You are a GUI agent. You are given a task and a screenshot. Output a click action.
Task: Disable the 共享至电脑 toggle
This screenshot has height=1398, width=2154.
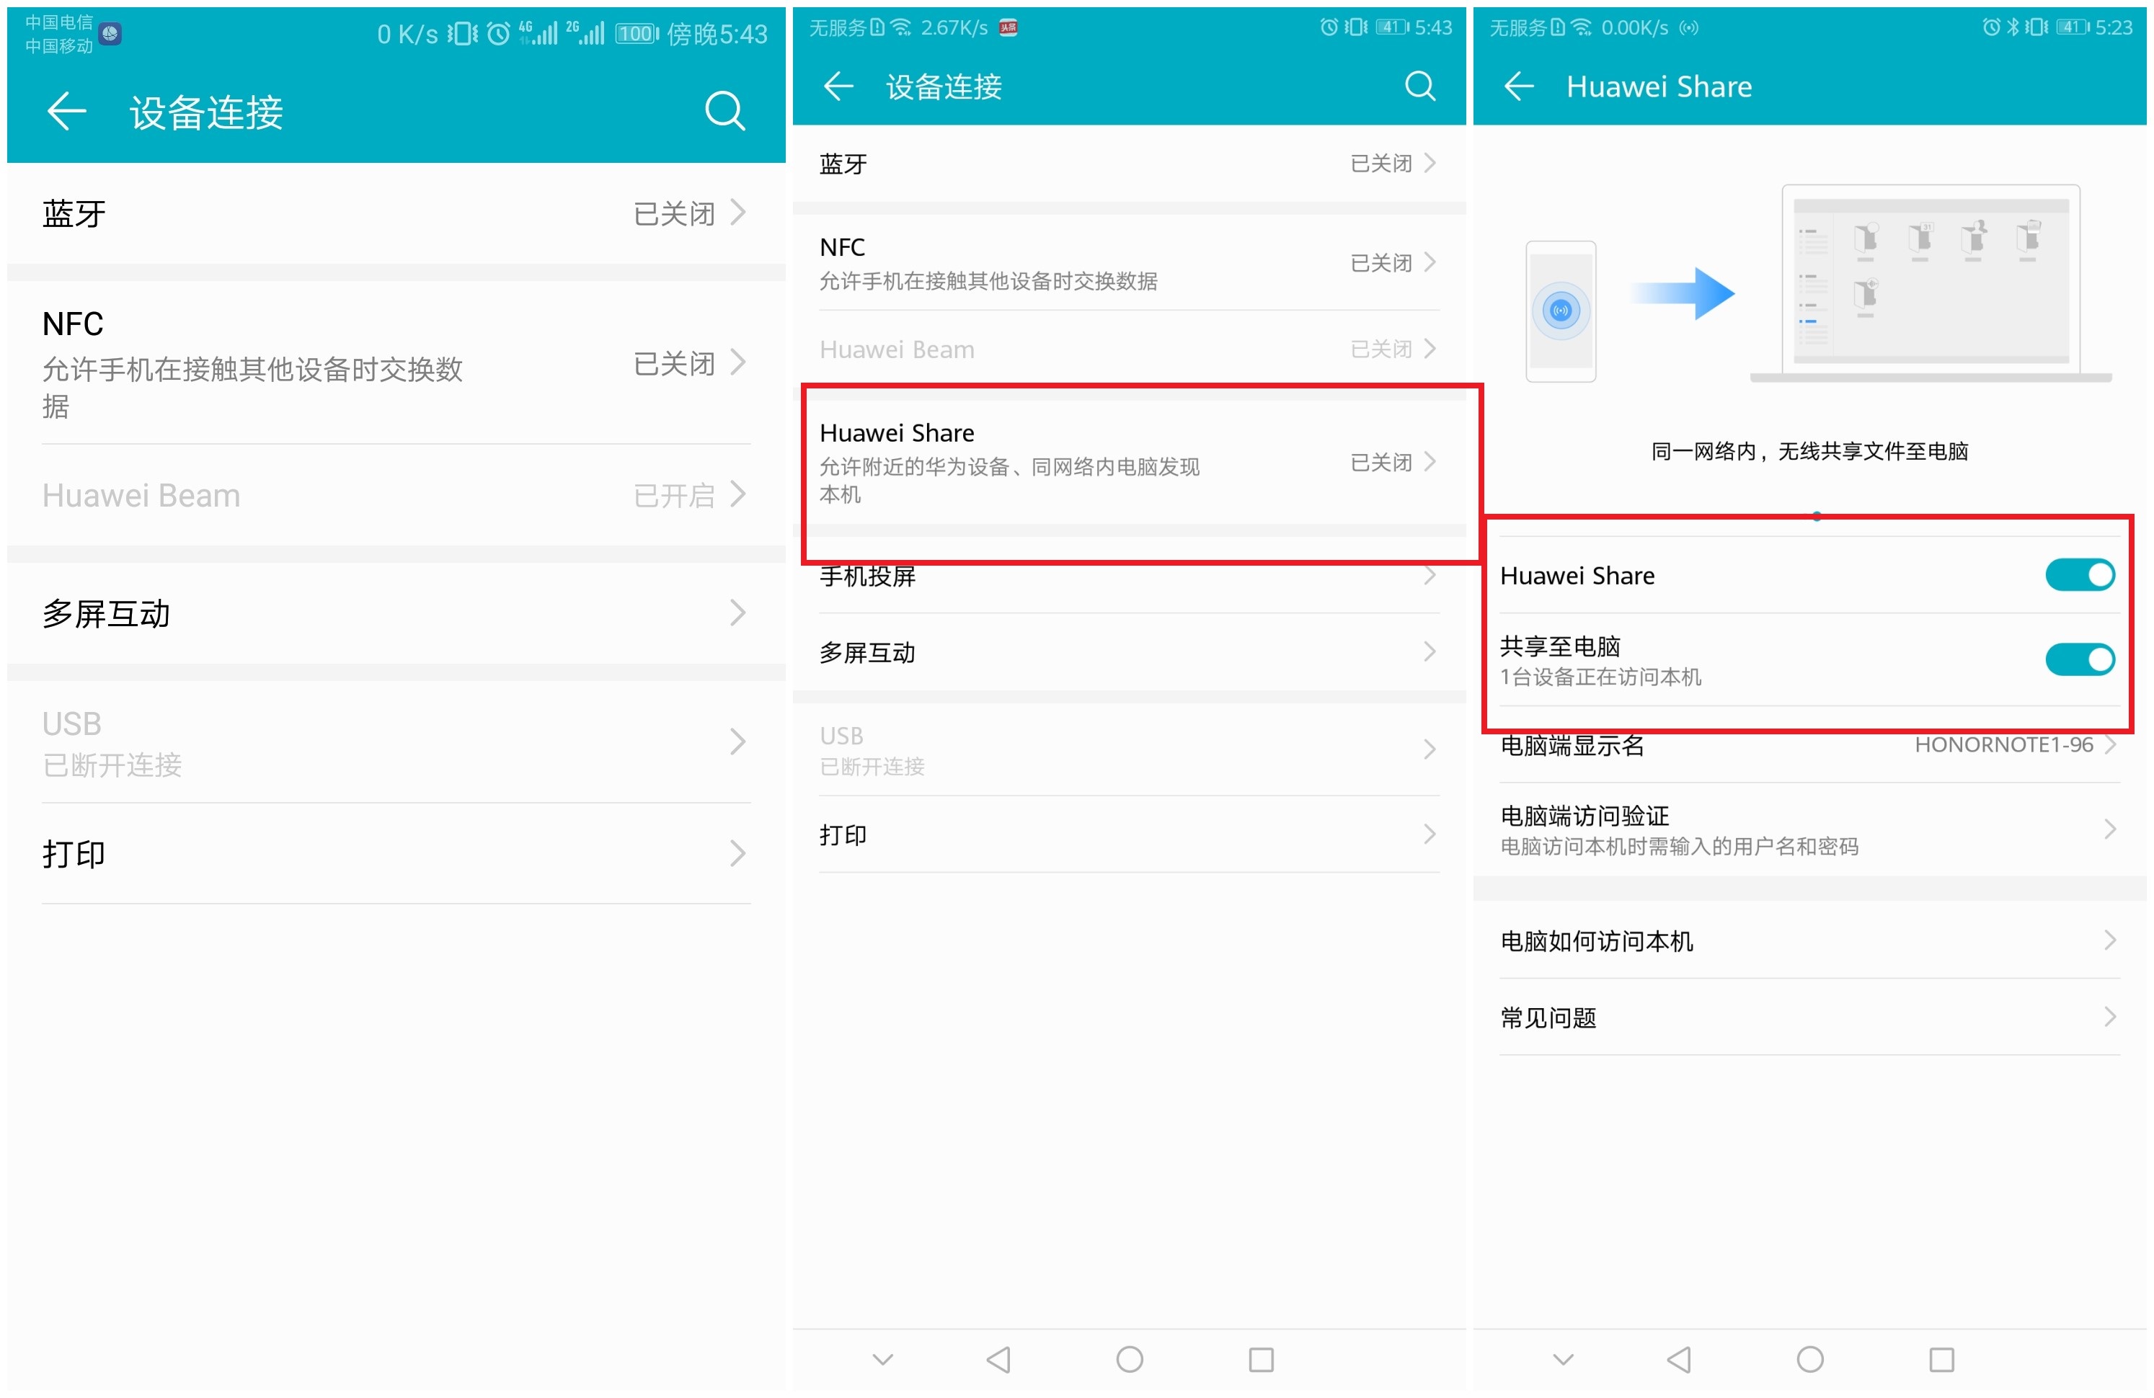coord(2079,659)
